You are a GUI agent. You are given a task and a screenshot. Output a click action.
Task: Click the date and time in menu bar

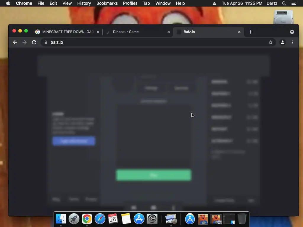point(242,3)
